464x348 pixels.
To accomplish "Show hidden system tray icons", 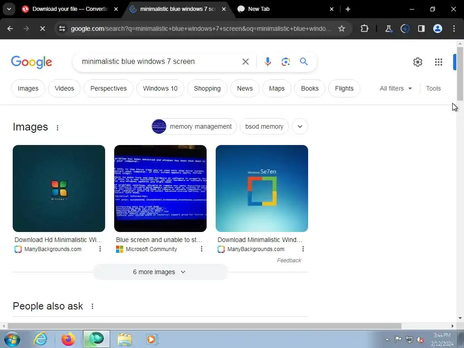I will (x=387, y=339).
